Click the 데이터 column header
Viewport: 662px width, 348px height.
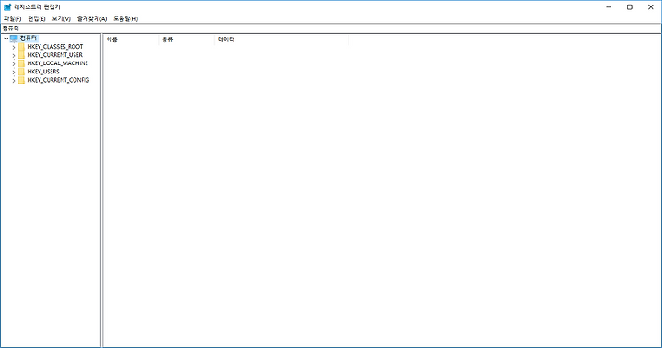click(281, 39)
